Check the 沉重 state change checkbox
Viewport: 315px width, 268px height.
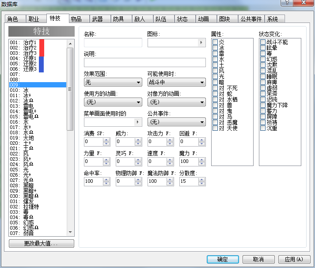click(263, 128)
